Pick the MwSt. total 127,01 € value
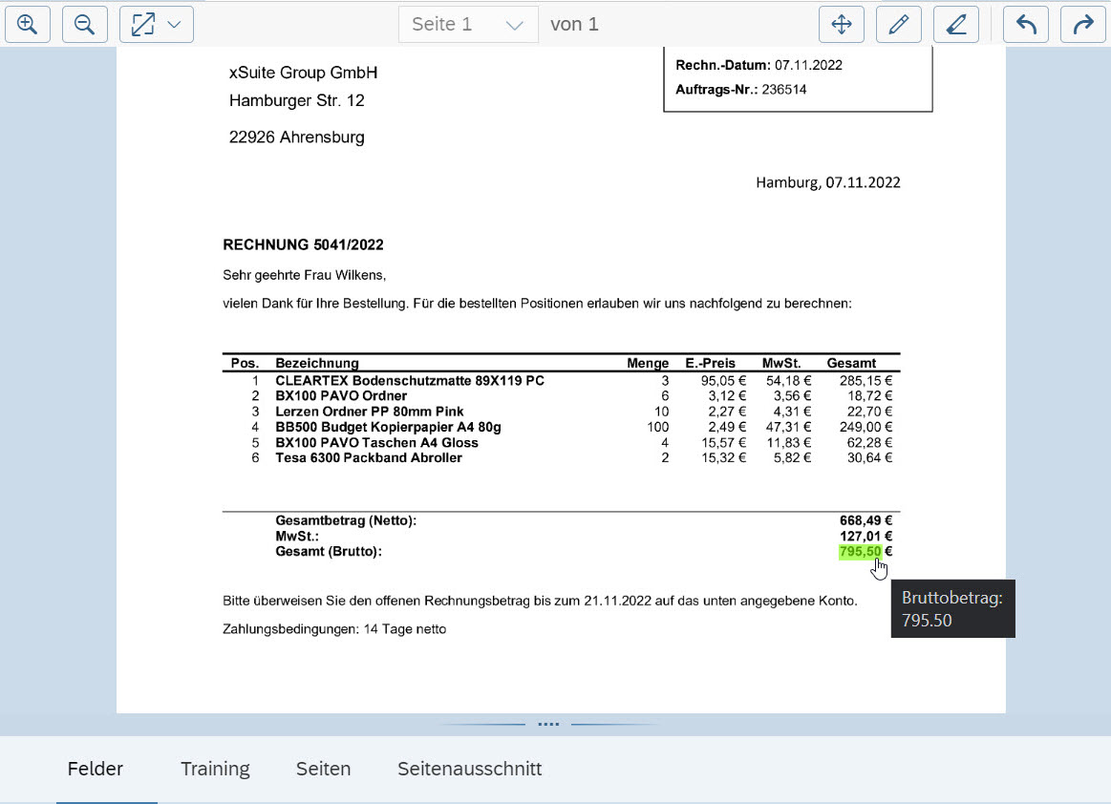 coord(865,536)
